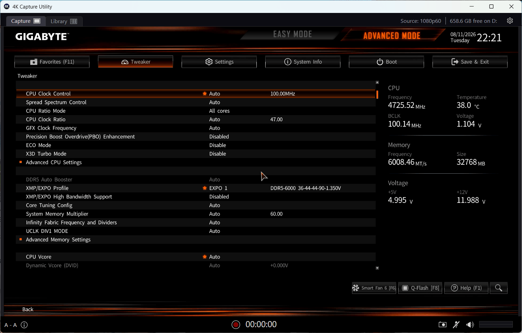Switch BIOS to Easy Mode
Viewport: 522px width, 333px height.
(293, 34)
